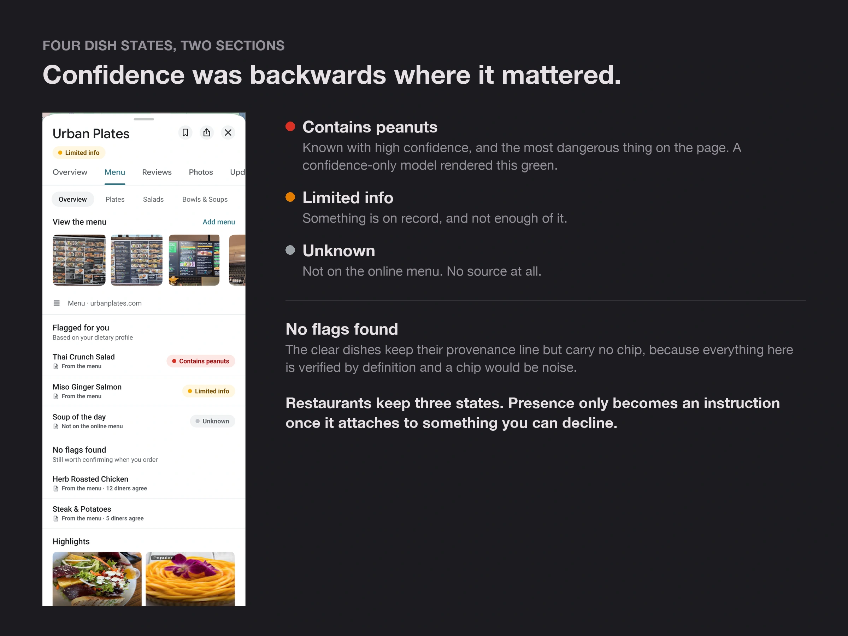Open the salad highlight photo
The image size is (848, 636).
(97, 579)
